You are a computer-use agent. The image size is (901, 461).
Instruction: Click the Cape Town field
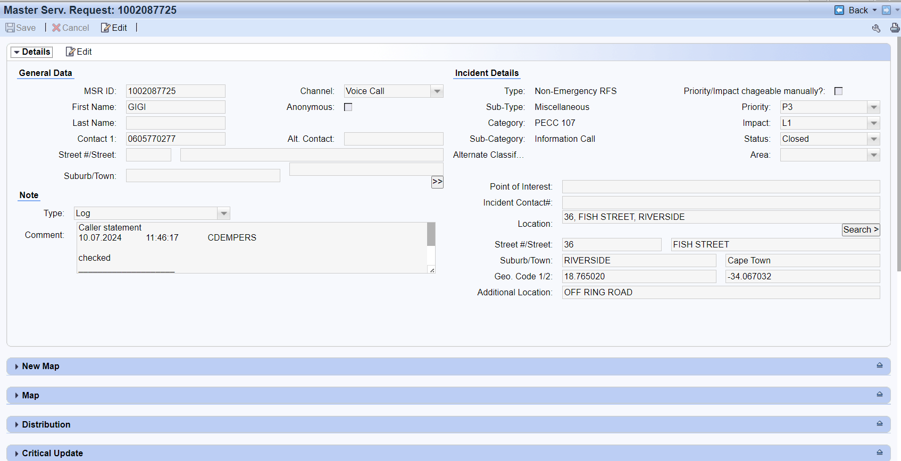pyautogui.click(x=803, y=260)
